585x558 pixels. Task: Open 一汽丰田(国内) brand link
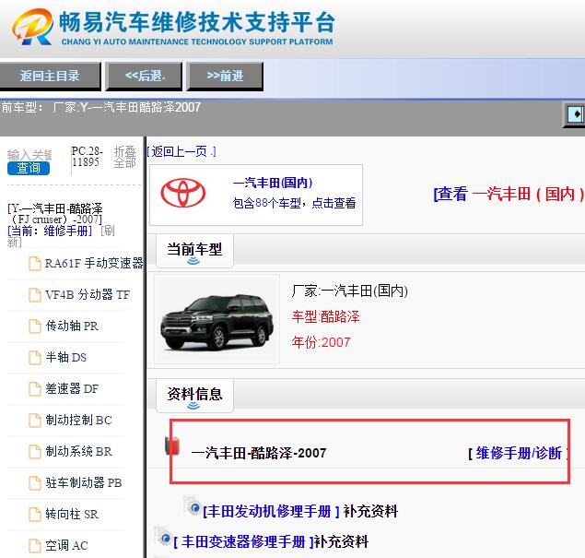pyautogui.click(x=273, y=183)
